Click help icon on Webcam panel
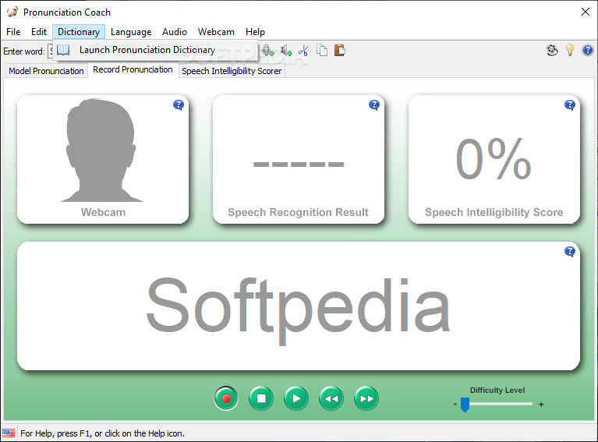Screen dimensions: 598x442 179,105
